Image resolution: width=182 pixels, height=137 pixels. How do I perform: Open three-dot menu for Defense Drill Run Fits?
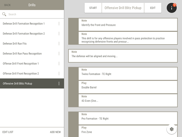pyautogui.click(x=59, y=44)
